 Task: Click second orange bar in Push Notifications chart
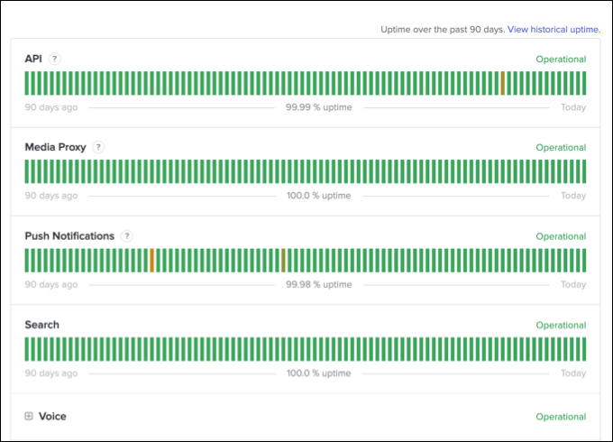[283, 260]
